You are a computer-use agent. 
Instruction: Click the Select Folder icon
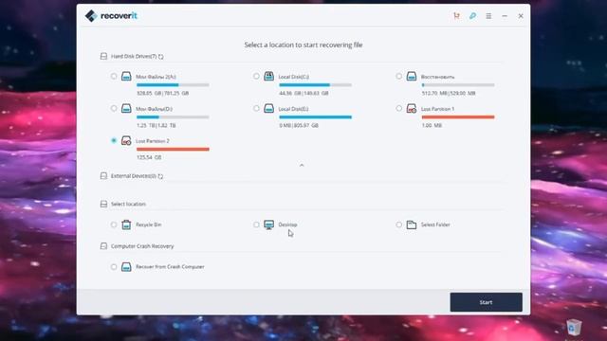point(412,224)
